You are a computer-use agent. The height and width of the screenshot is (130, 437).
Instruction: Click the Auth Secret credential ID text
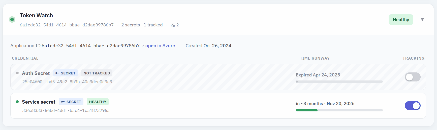pos(67,82)
